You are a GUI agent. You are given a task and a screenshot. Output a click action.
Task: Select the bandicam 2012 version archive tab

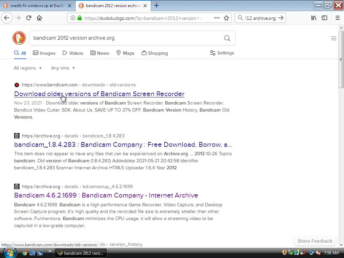(x=113, y=6)
